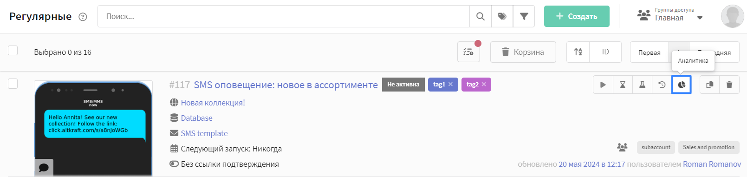Remove the tag2 label
This screenshot has width=747, height=177.
[x=484, y=85]
